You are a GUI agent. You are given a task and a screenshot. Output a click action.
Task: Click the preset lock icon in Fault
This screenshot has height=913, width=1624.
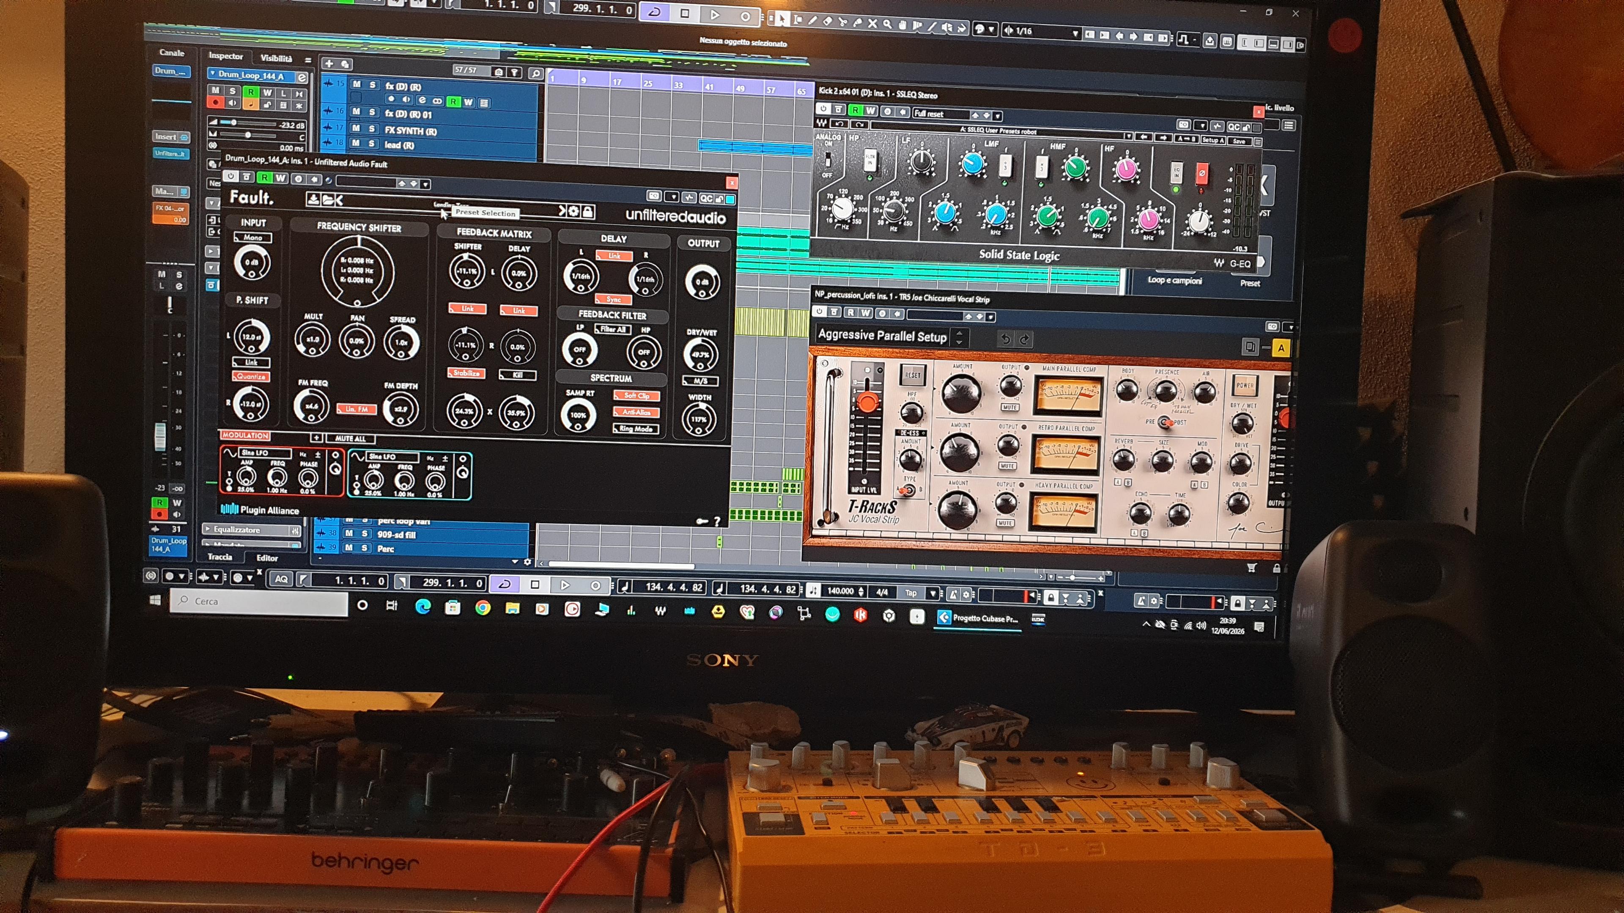pyautogui.click(x=587, y=212)
